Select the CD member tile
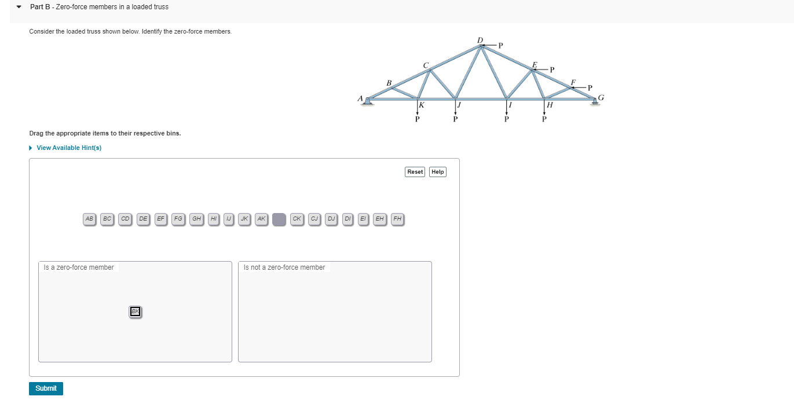 point(125,219)
